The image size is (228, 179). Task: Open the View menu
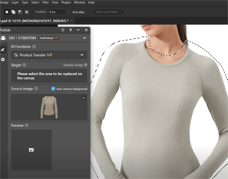[x=55, y=3]
